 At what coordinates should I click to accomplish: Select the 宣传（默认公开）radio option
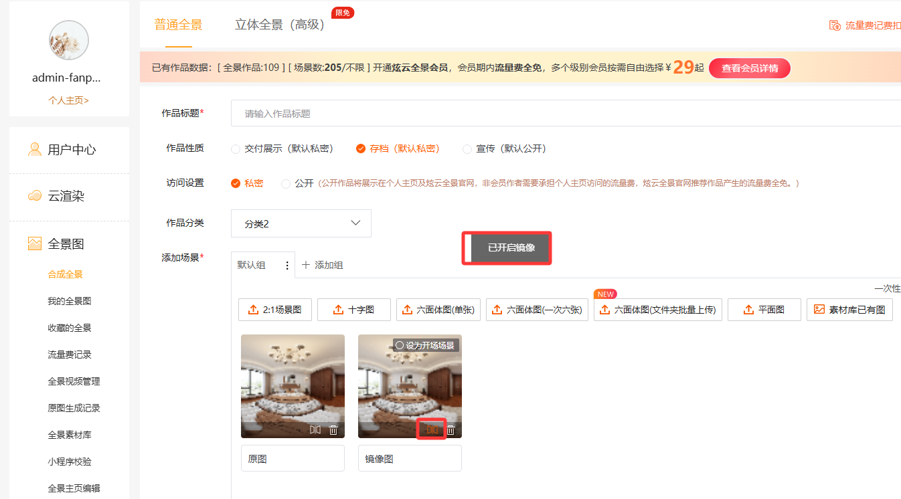tap(467, 149)
